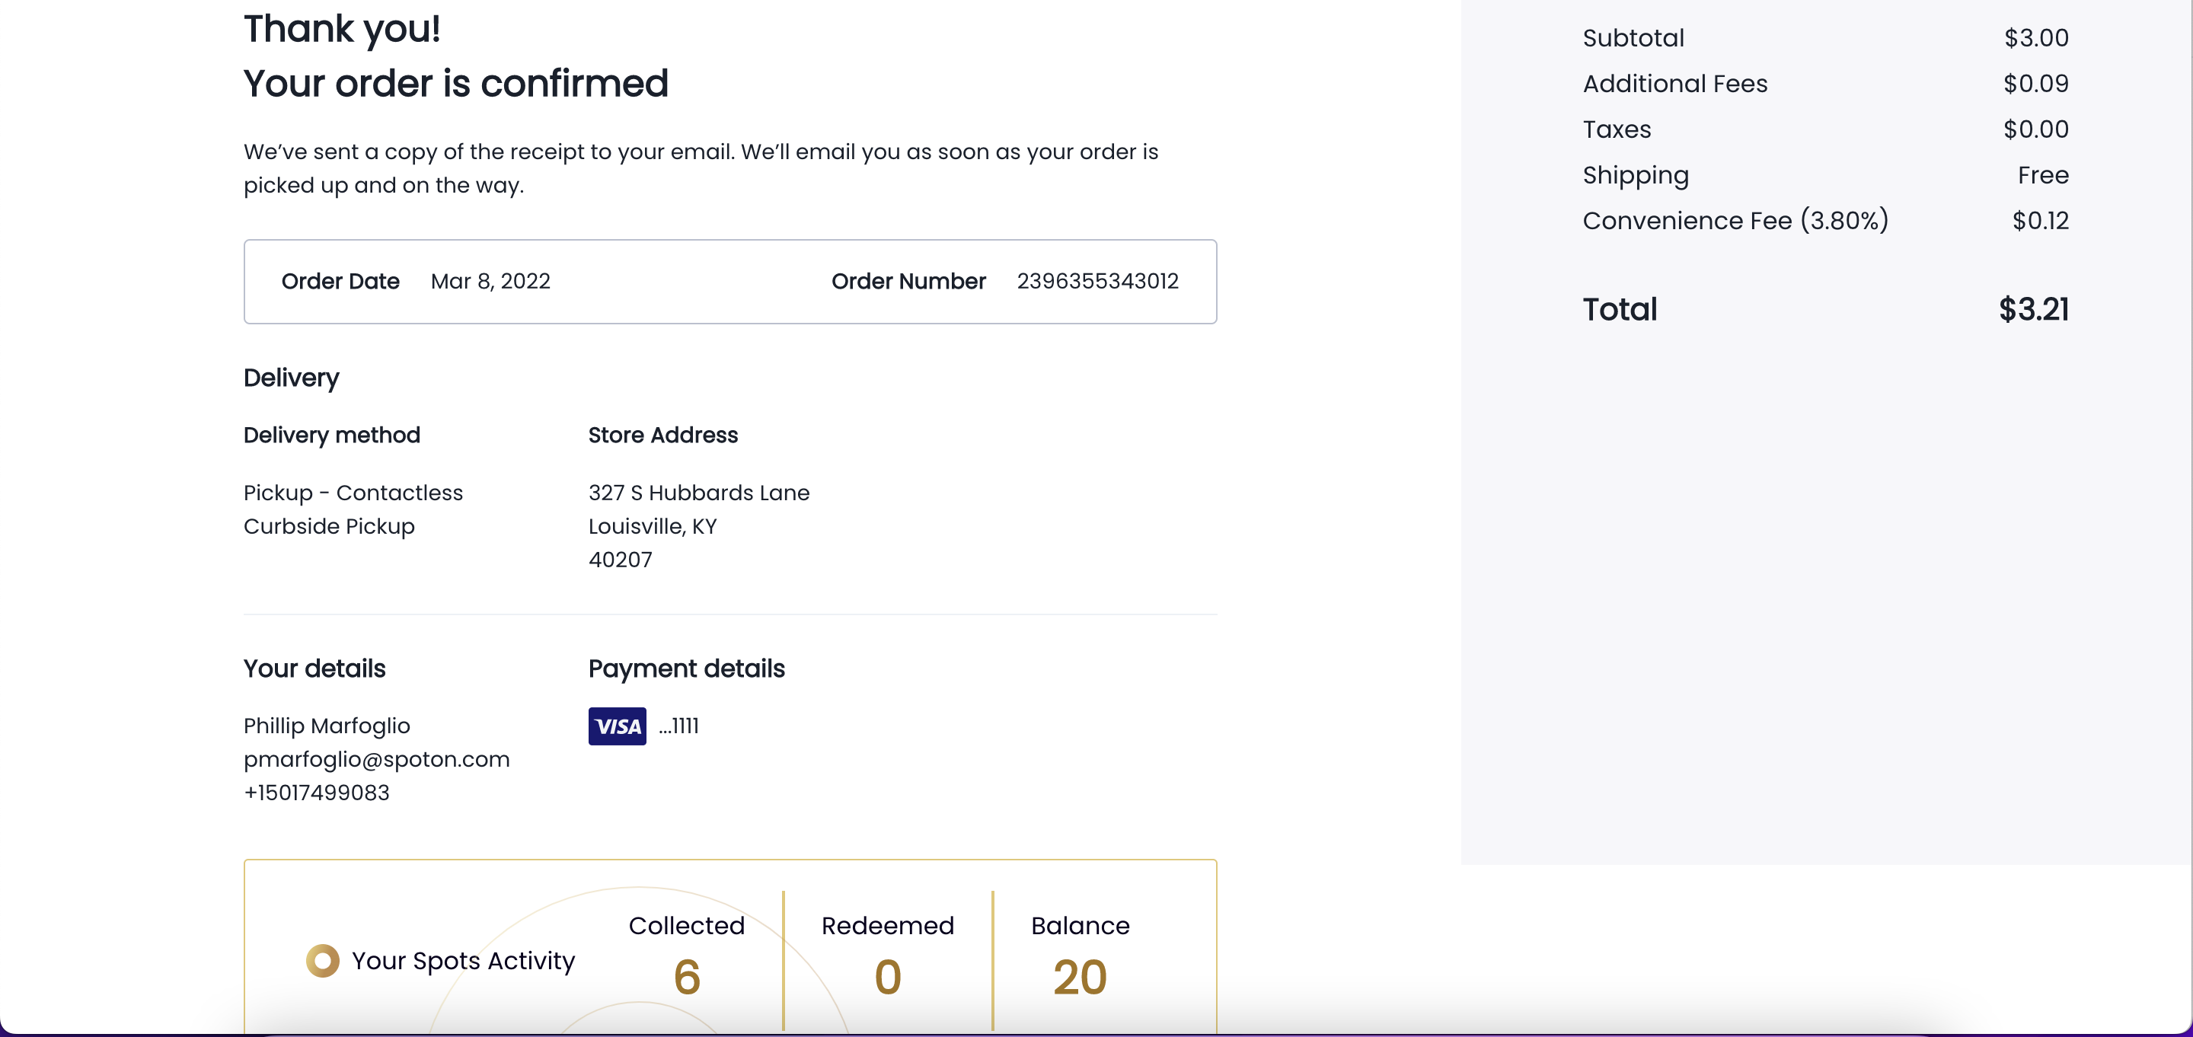
Task: Click the gold Spots Activity ring icon
Action: [x=323, y=960]
